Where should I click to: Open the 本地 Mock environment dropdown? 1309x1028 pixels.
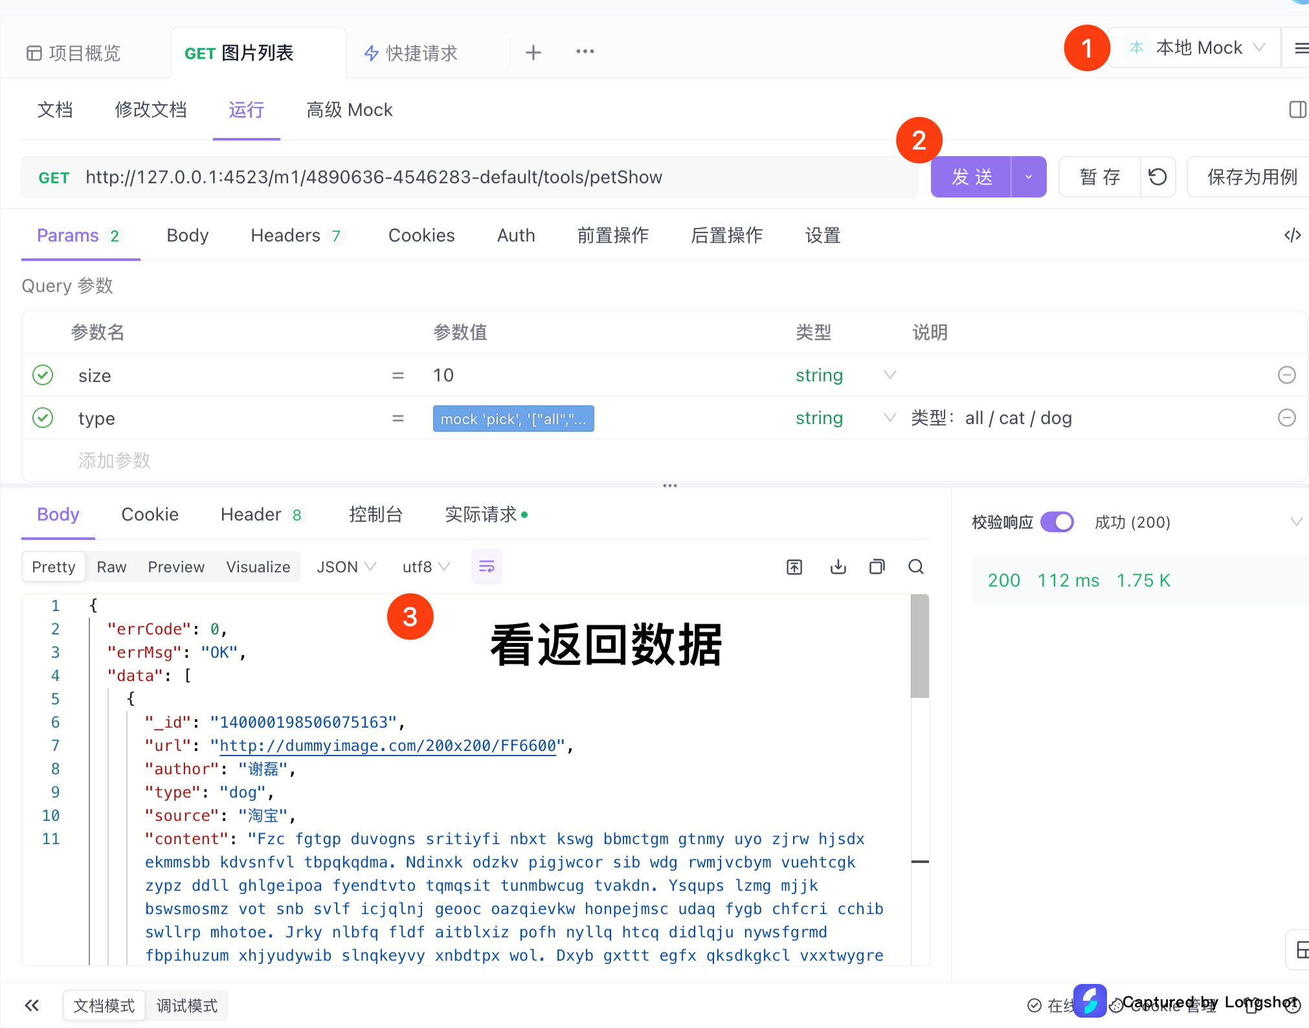[1196, 48]
